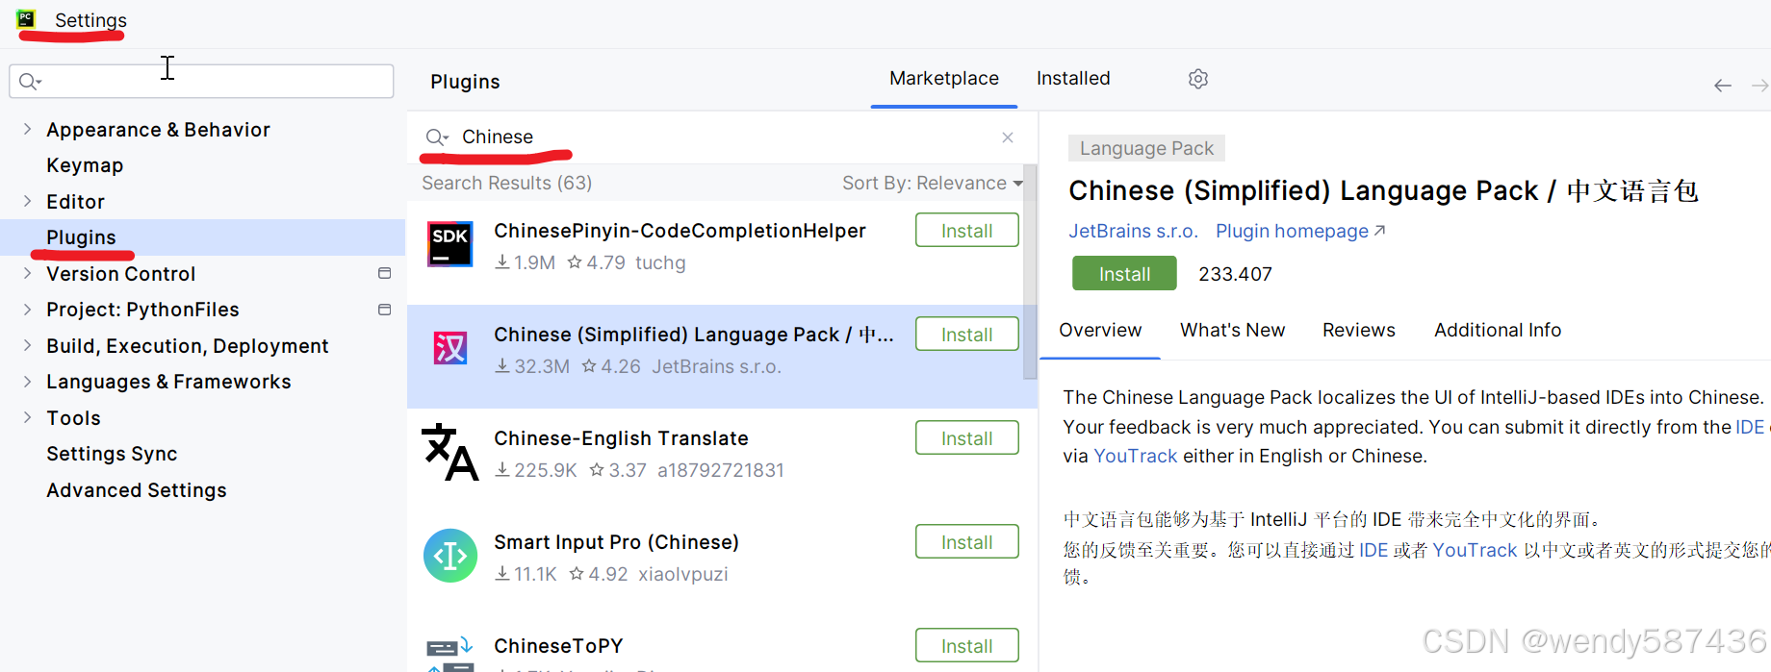Screen dimensions: 1771x672
Task: Open the Plugin homepage link
Action: 1299,232
